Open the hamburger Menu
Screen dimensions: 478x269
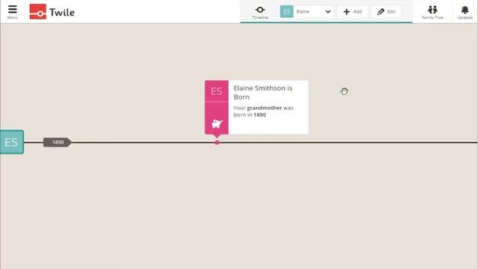pyautogui.click(x=13, y=12)
